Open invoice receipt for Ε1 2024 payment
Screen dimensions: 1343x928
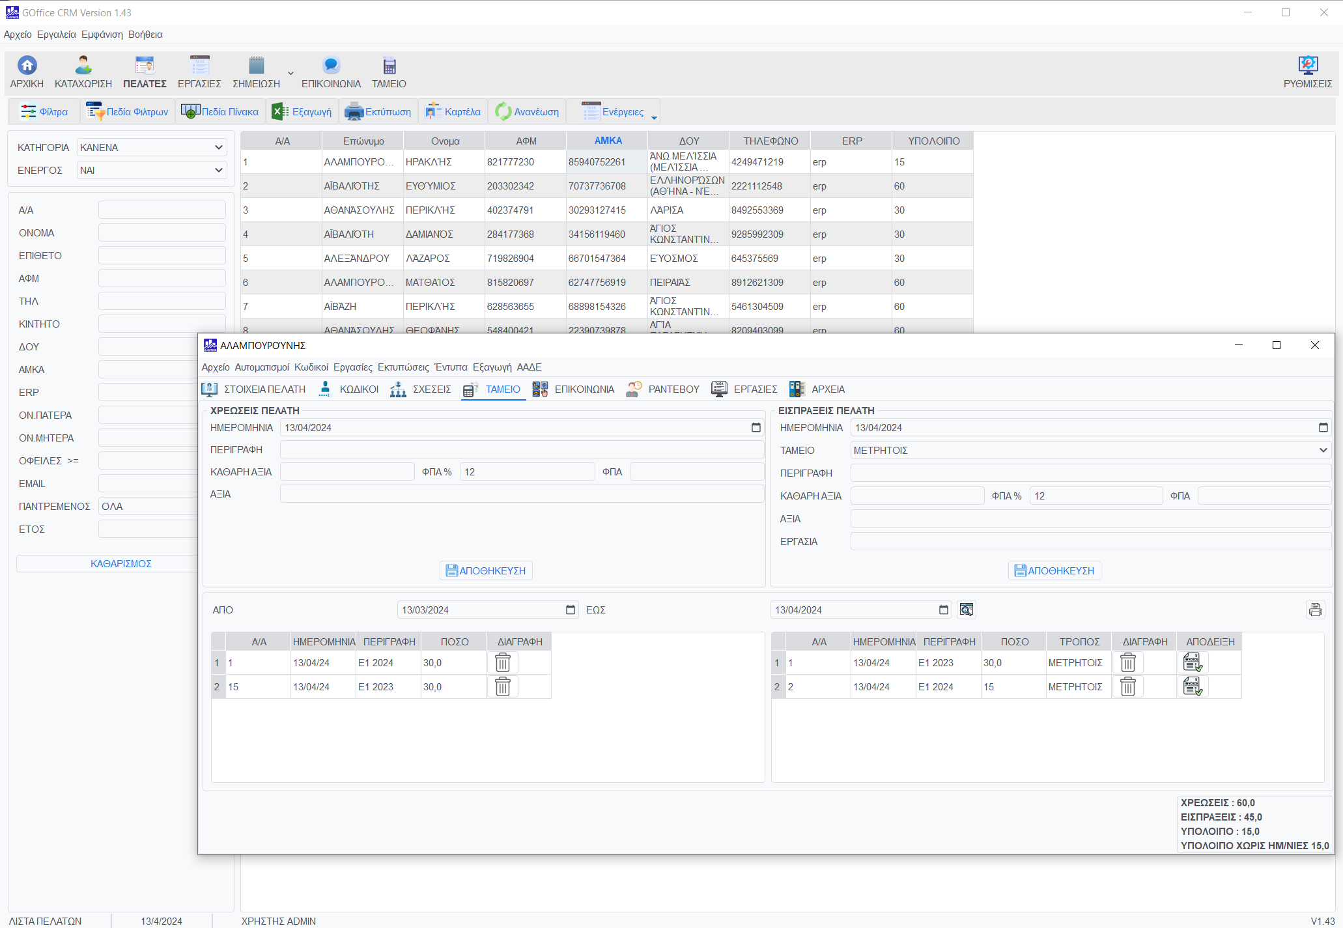coord(1193,686)
